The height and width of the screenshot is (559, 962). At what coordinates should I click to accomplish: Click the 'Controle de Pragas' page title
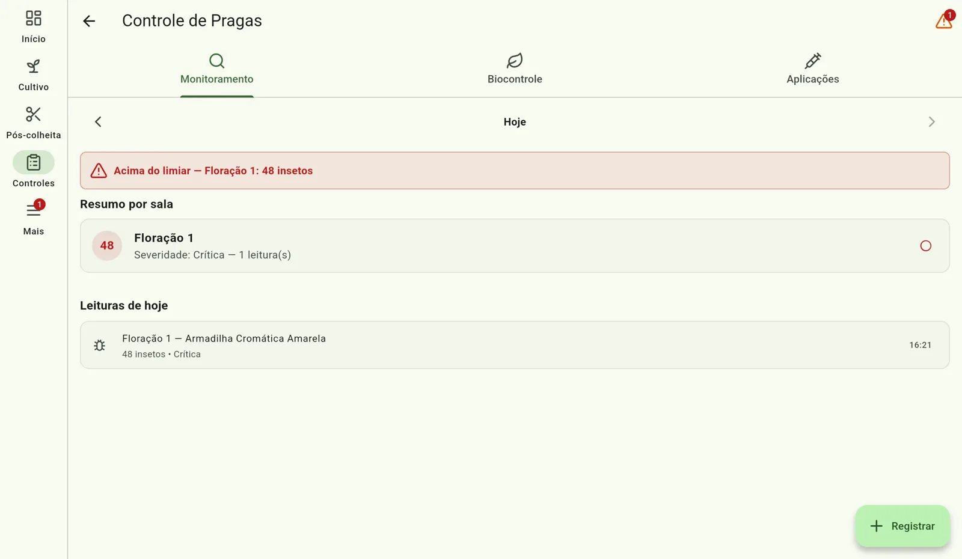pos(192,21)
